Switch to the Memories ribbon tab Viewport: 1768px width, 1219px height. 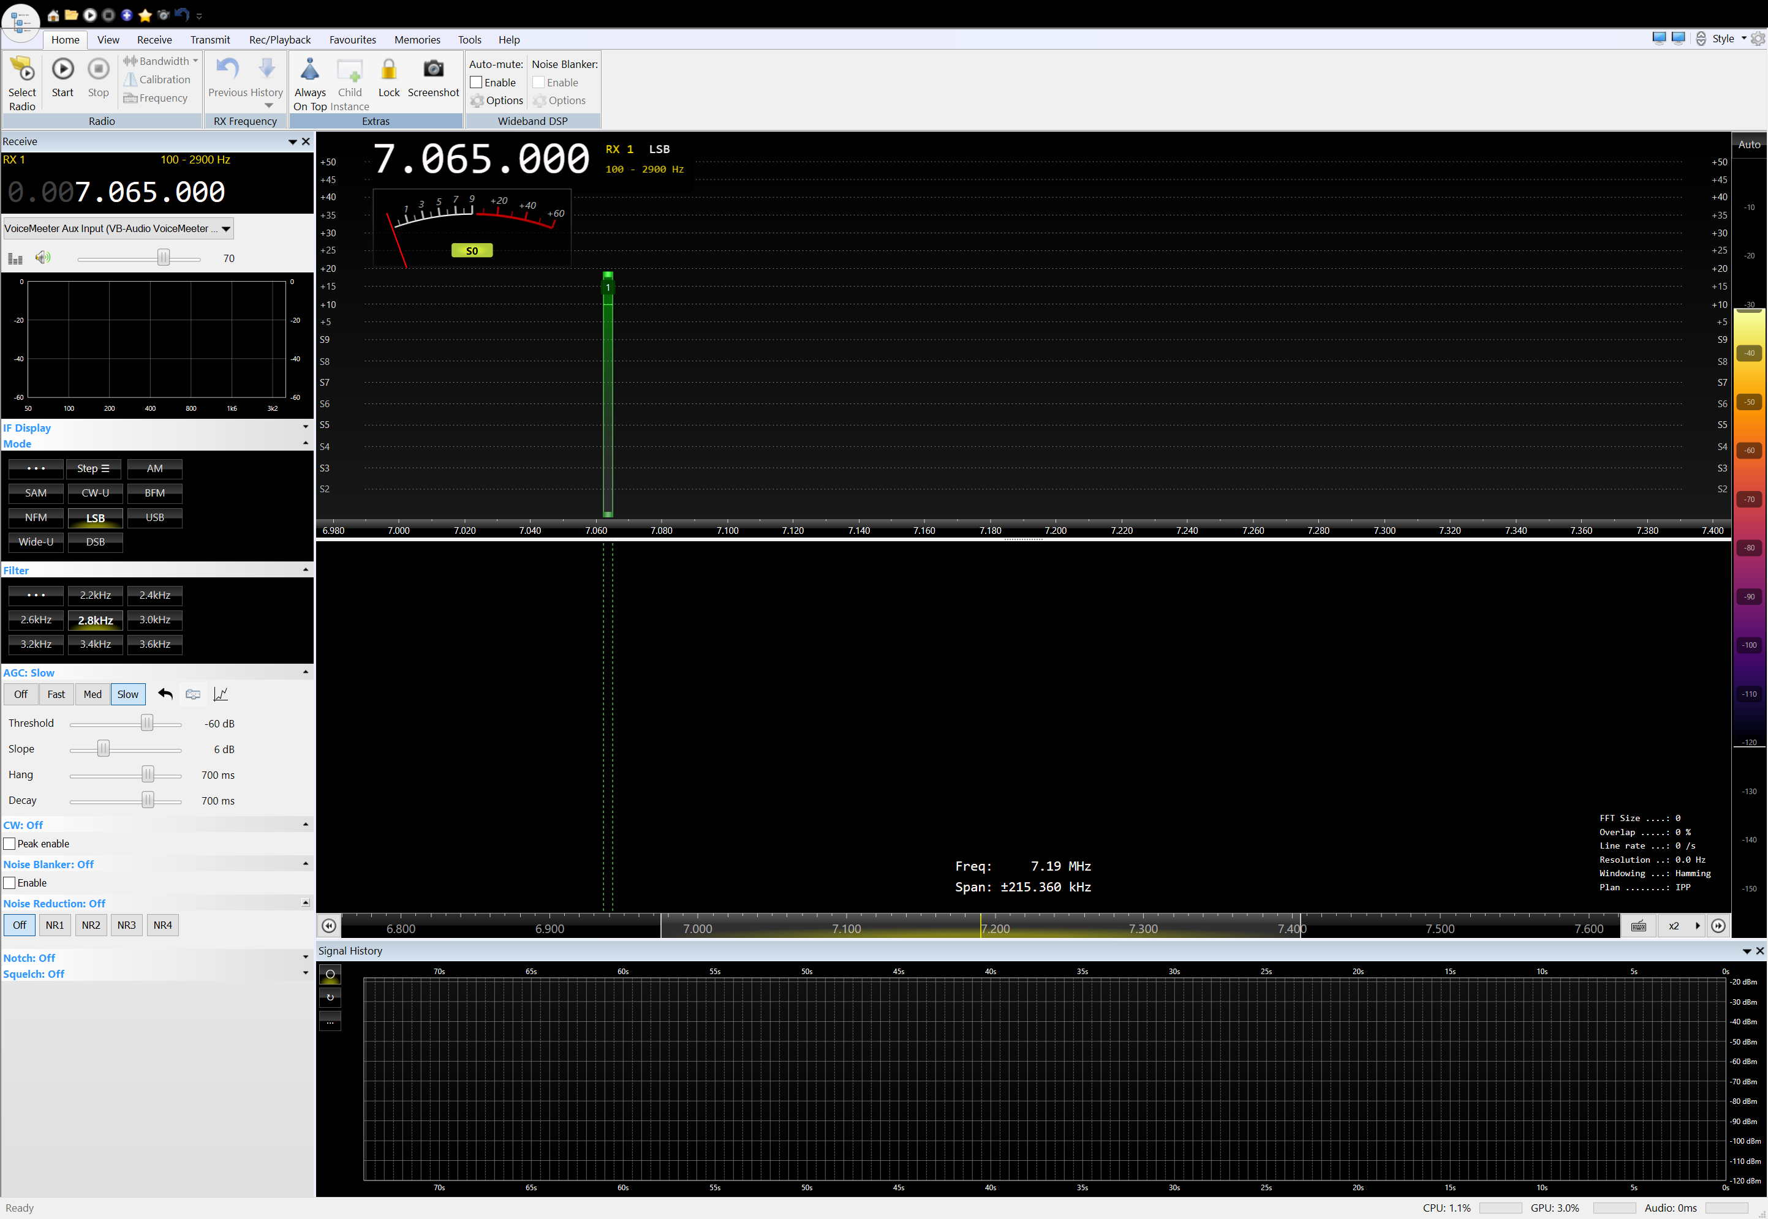417,40
